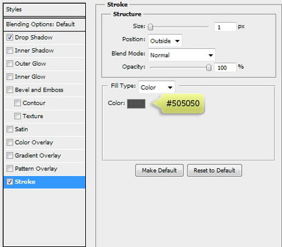
Task: Open the Satin settings label
Action: (21, 129)
